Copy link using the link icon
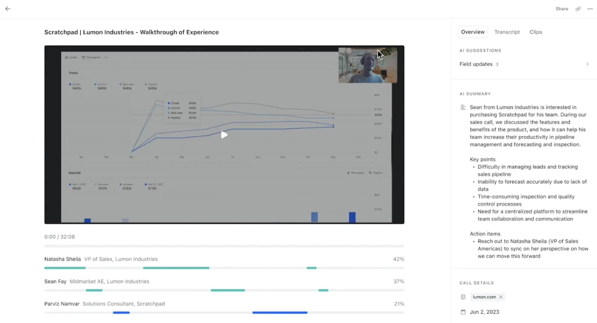This screenshot has height=323, width=597. click(x=578, y=9)
